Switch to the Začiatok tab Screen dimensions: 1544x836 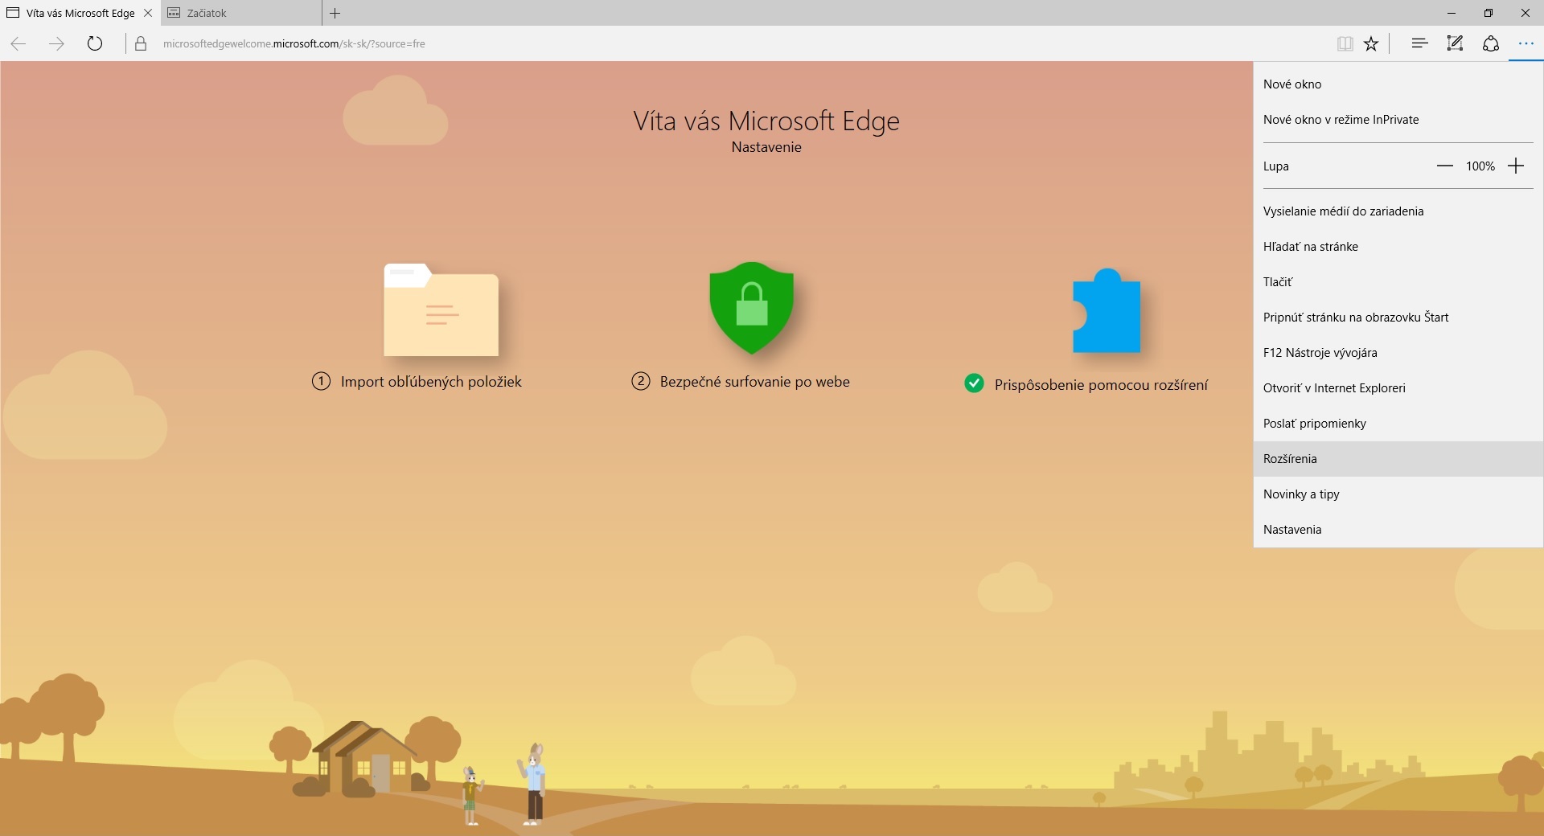241,13
